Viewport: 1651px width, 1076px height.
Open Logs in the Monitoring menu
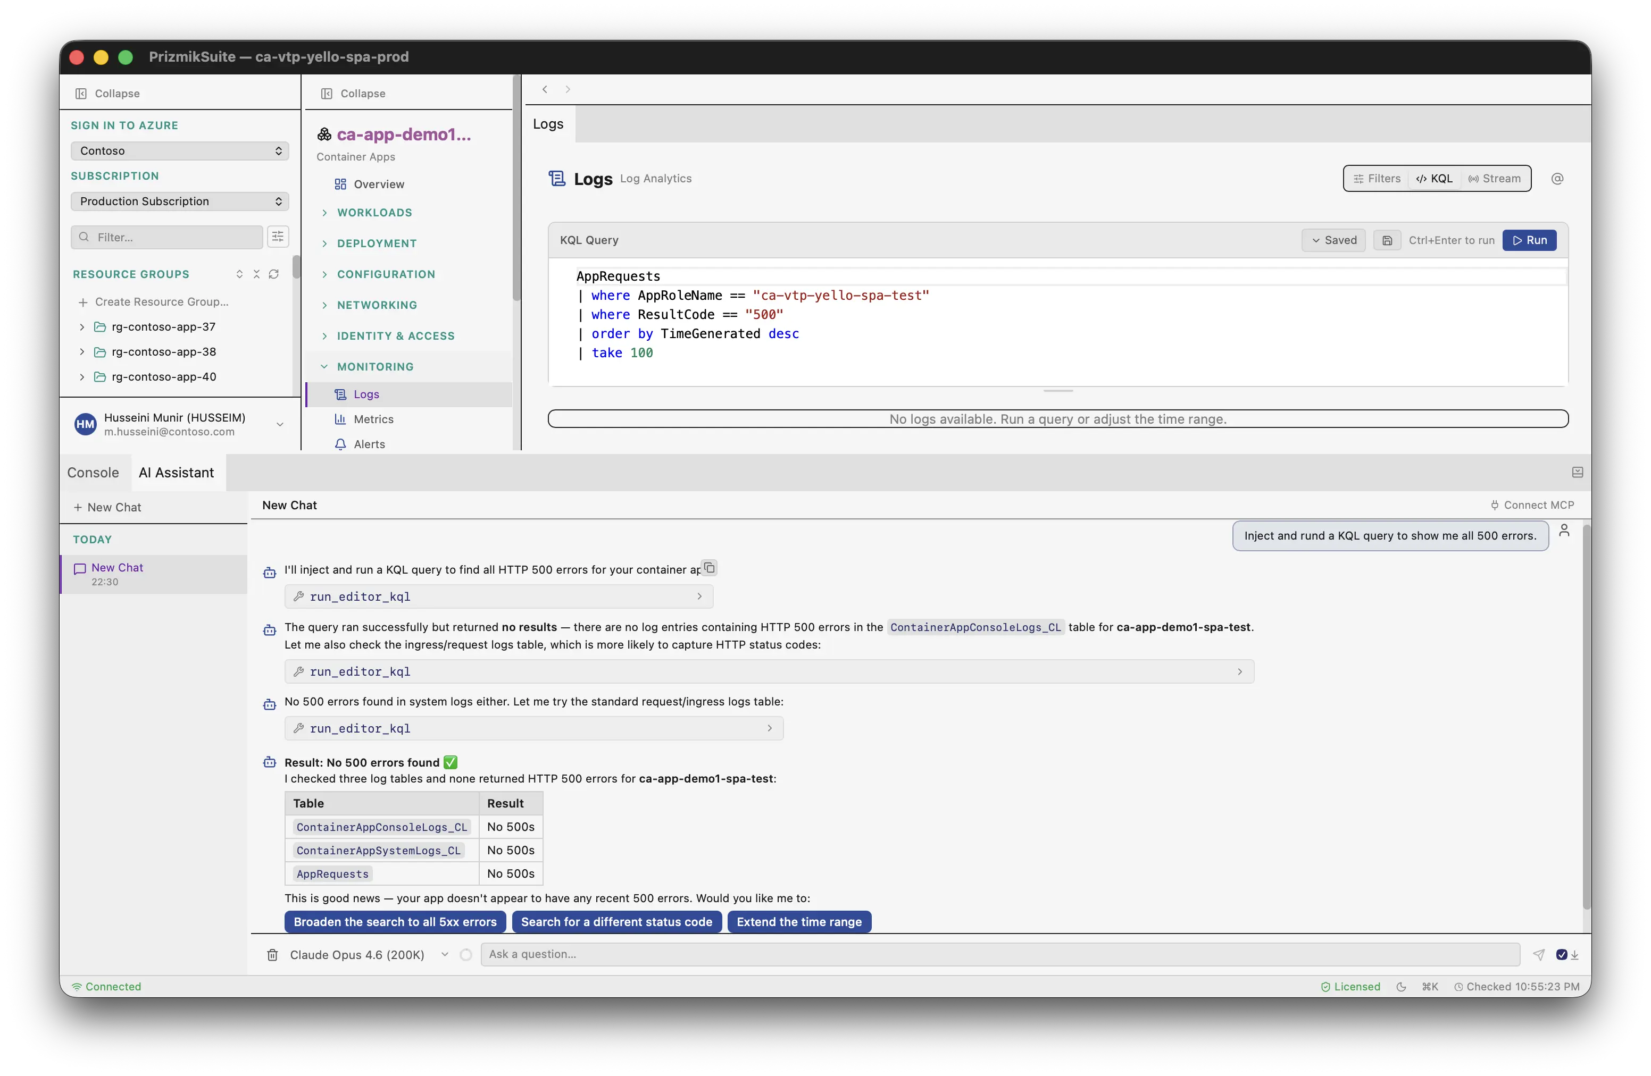pos(409,394)
